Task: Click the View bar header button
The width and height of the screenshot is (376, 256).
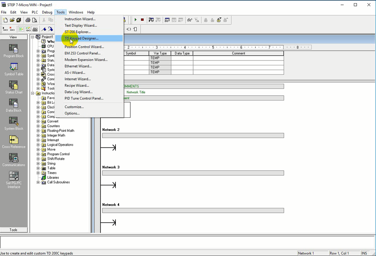Action: [x=13, y=37]
